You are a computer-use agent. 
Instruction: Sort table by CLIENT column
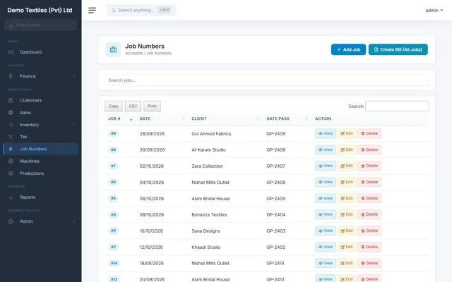pyautogui.click(x=225, y=118)
